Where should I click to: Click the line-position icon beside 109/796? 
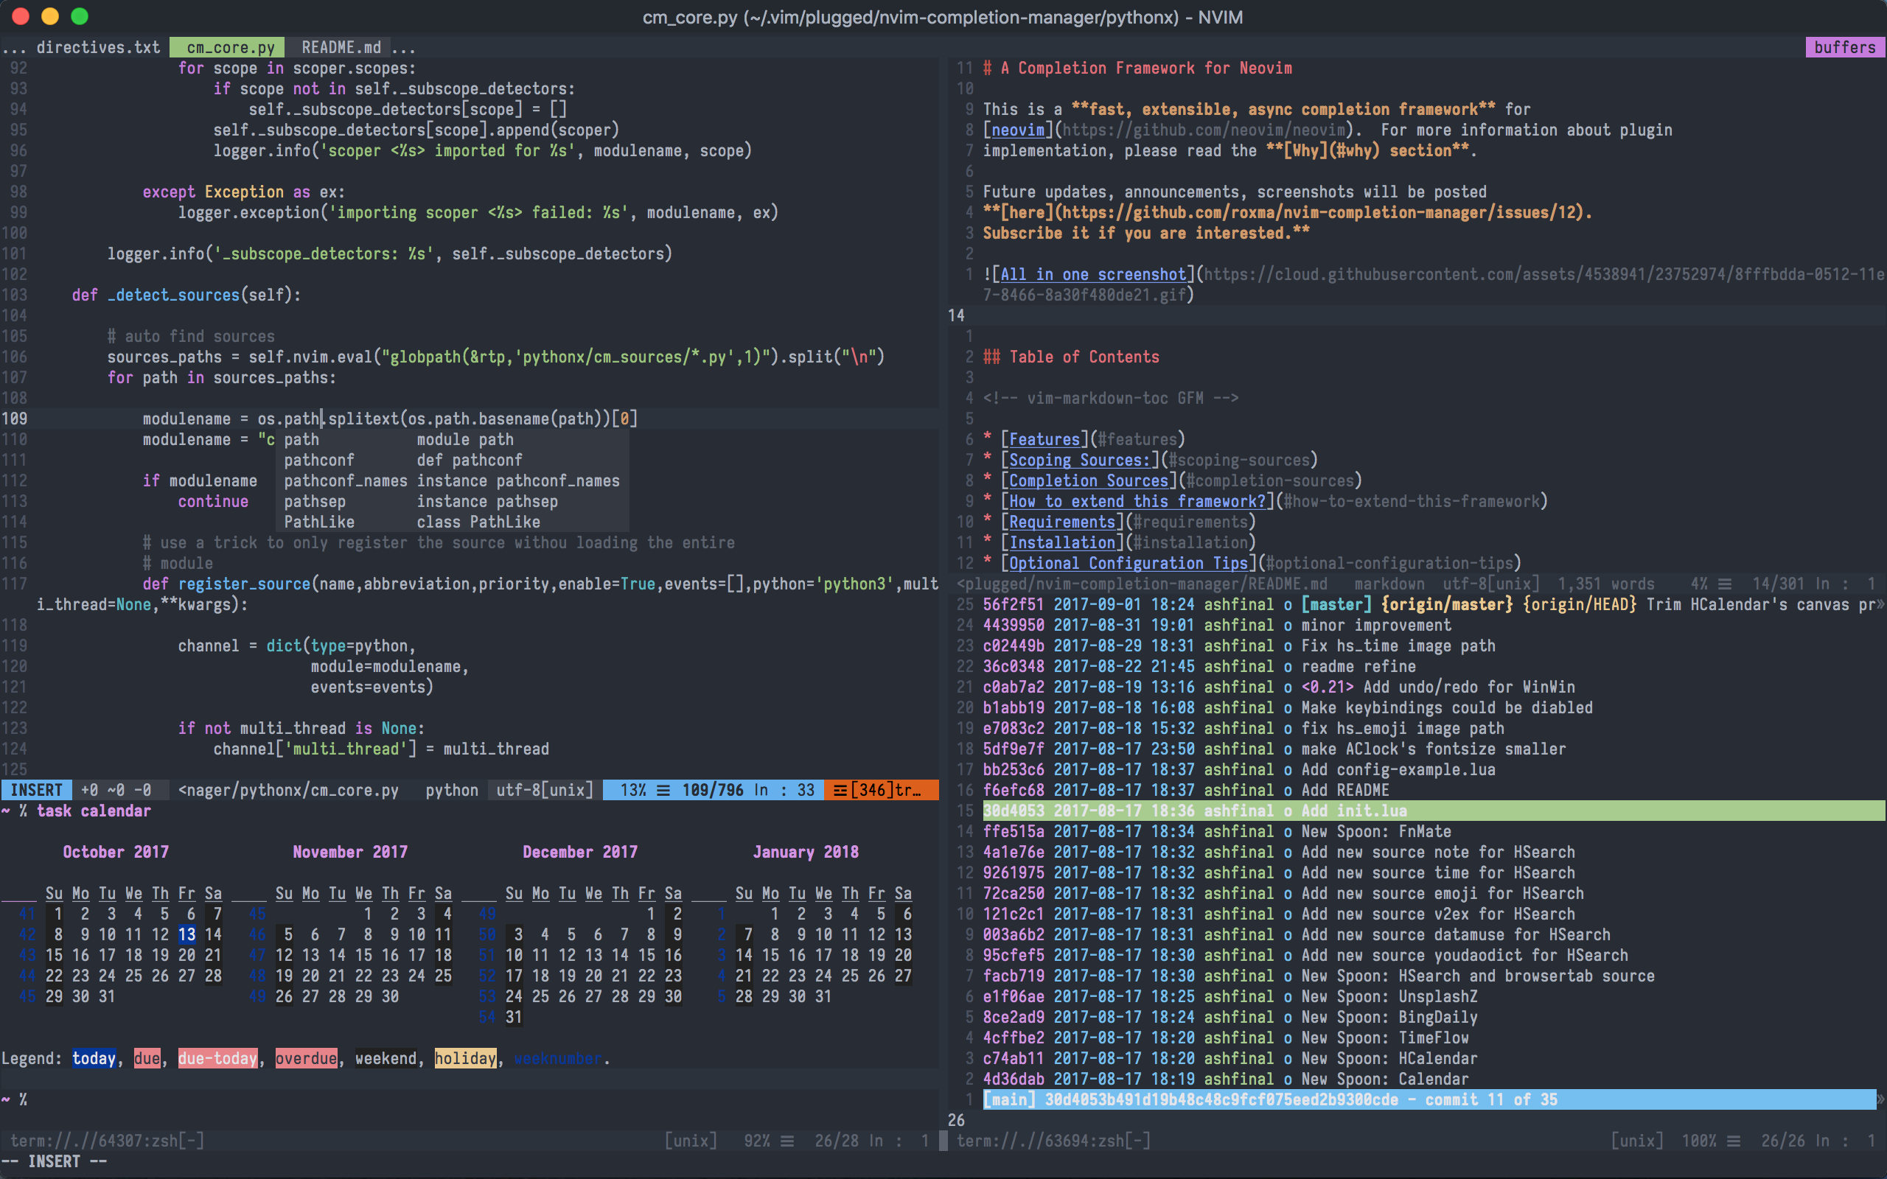(x=663, y=790)
